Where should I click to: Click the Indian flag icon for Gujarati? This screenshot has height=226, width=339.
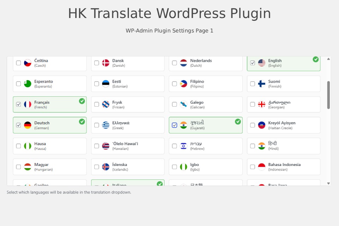pyautogui.click(x=184, y=125)
